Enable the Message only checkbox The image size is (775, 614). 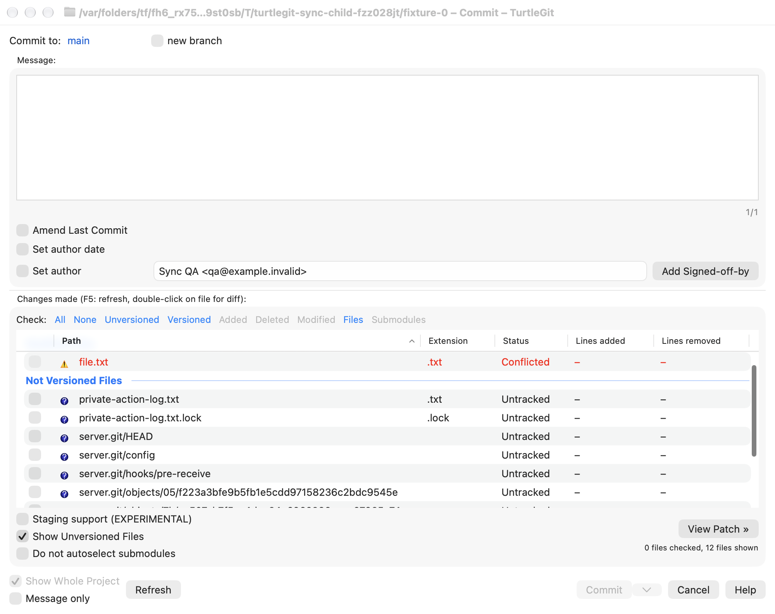[x=15, y=598]
